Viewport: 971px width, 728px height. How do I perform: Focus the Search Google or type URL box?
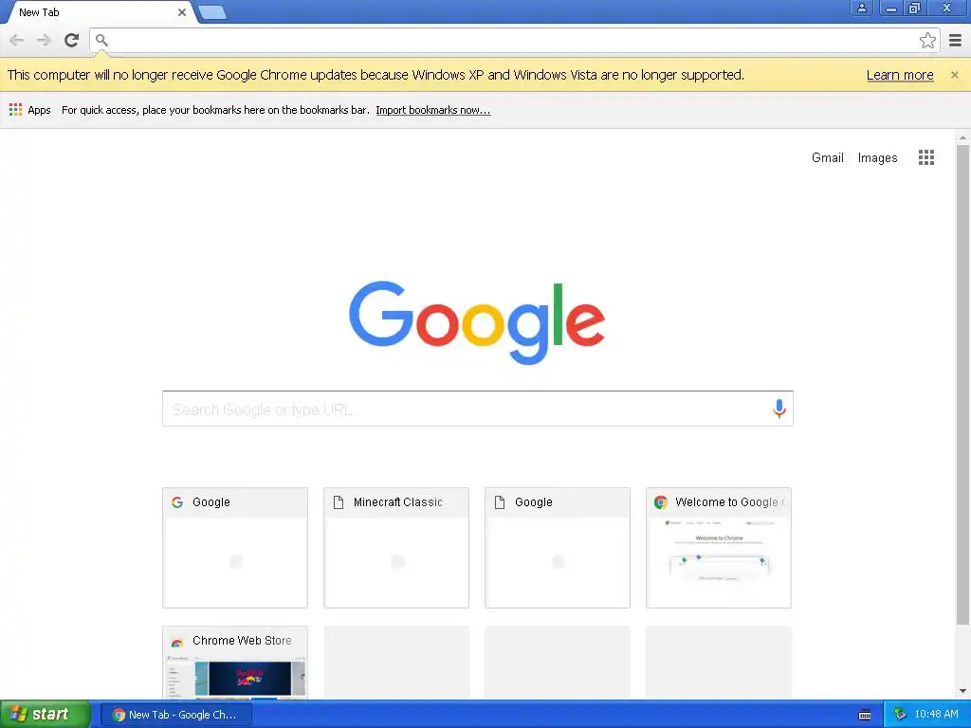coord(478,409)
